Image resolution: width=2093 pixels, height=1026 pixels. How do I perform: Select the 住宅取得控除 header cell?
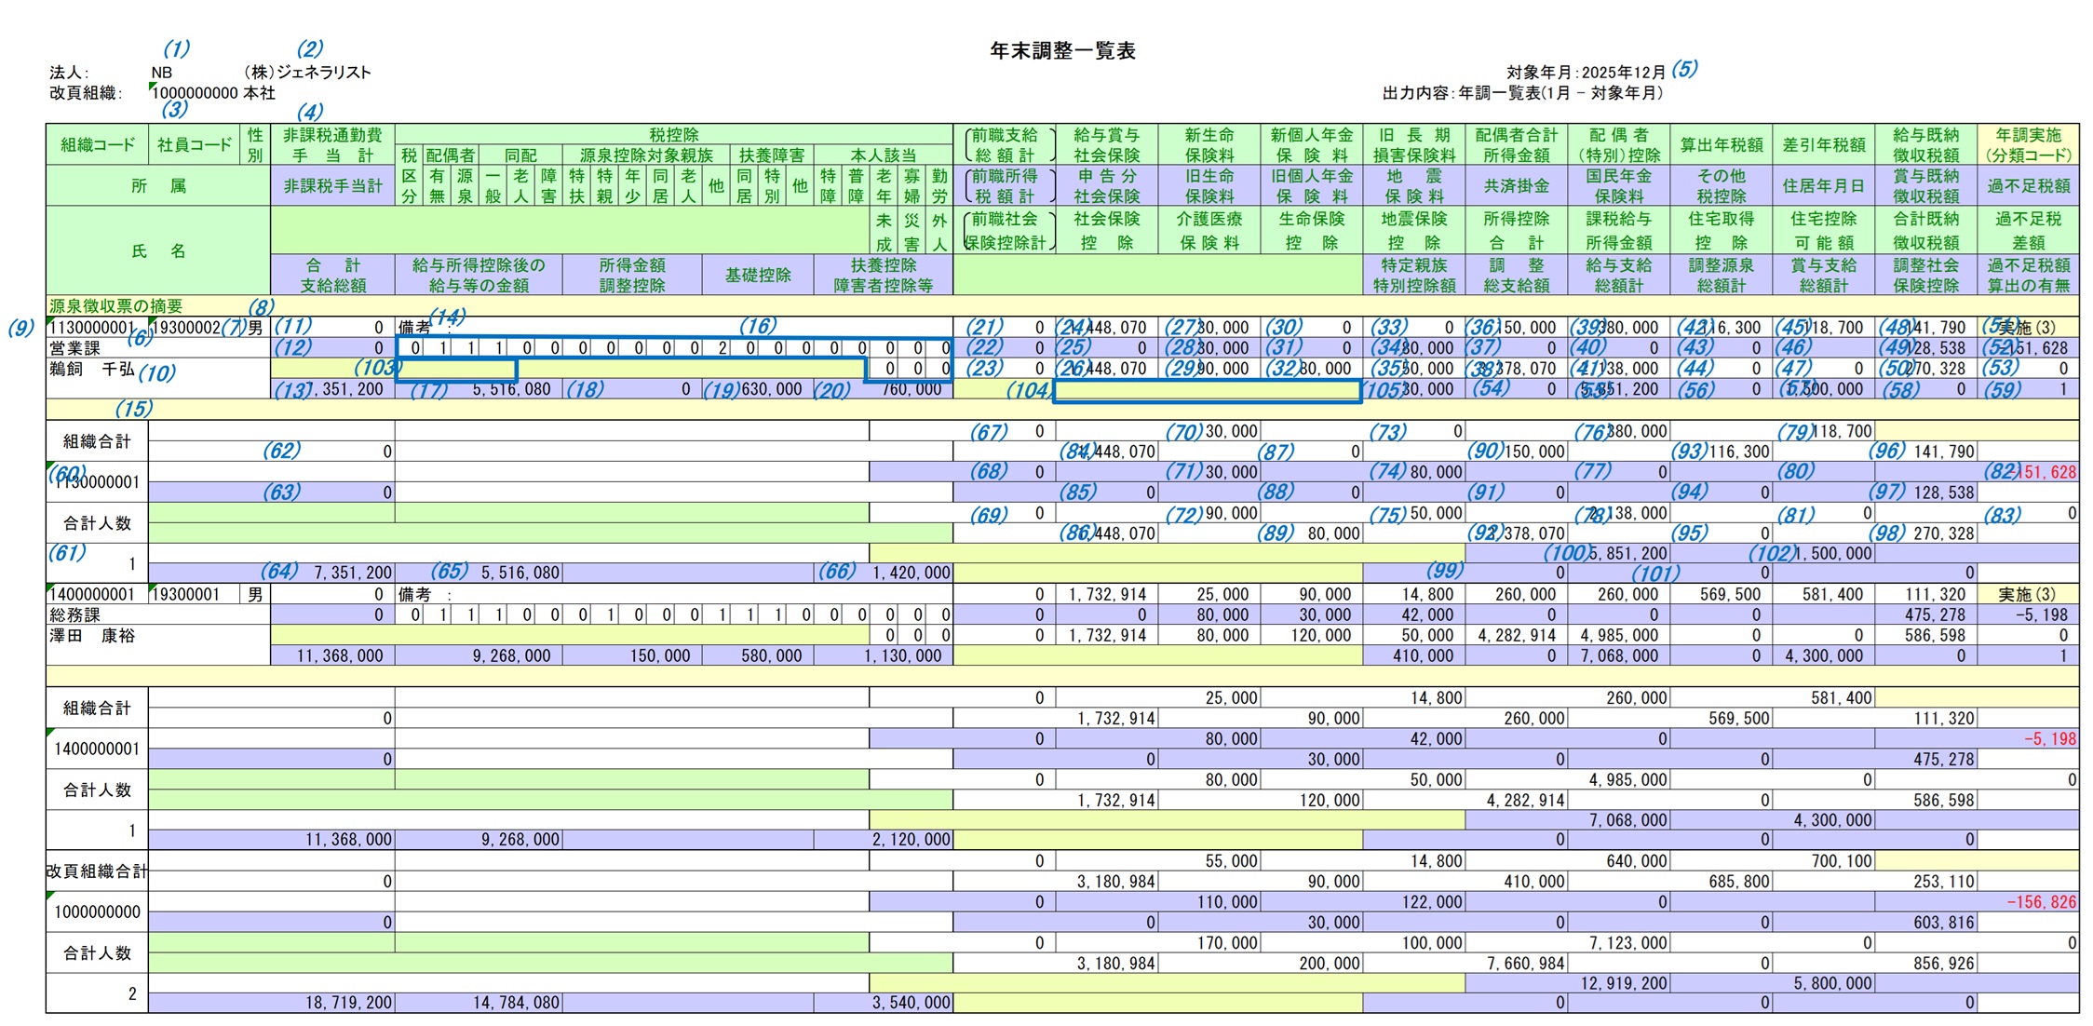pyautogui.click(x=1721, y=230)
